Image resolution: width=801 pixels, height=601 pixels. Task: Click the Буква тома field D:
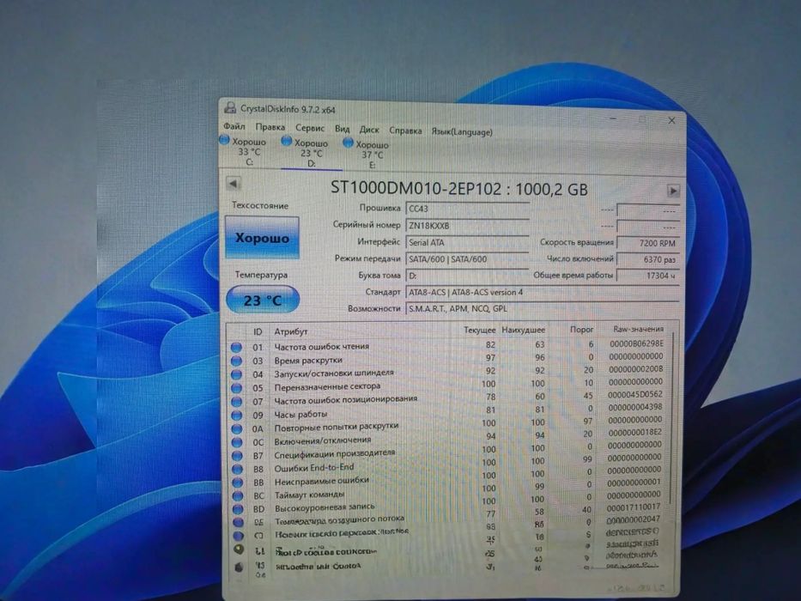pos(467,276)
